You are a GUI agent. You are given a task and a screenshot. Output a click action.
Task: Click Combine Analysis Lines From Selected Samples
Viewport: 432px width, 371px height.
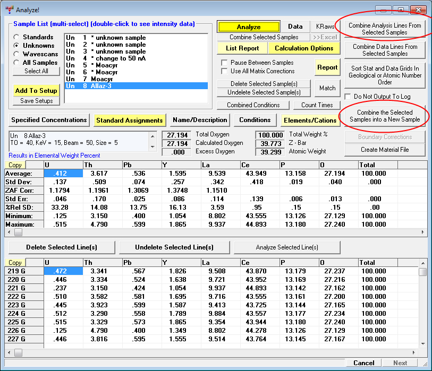point(385,29)
